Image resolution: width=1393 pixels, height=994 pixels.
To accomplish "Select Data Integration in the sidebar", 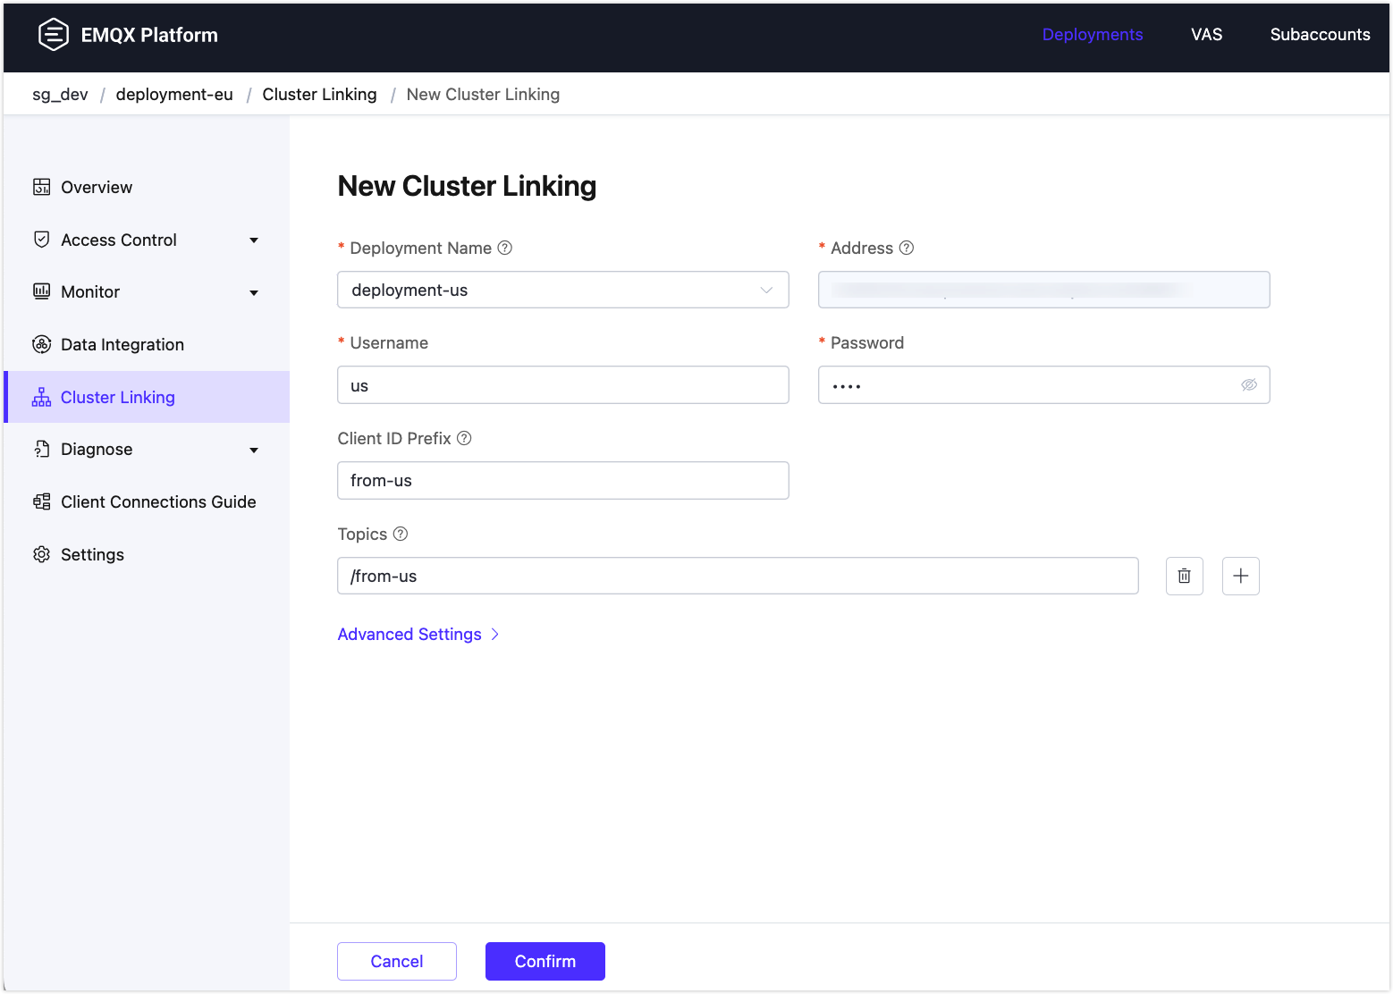I will click(147, 344).
